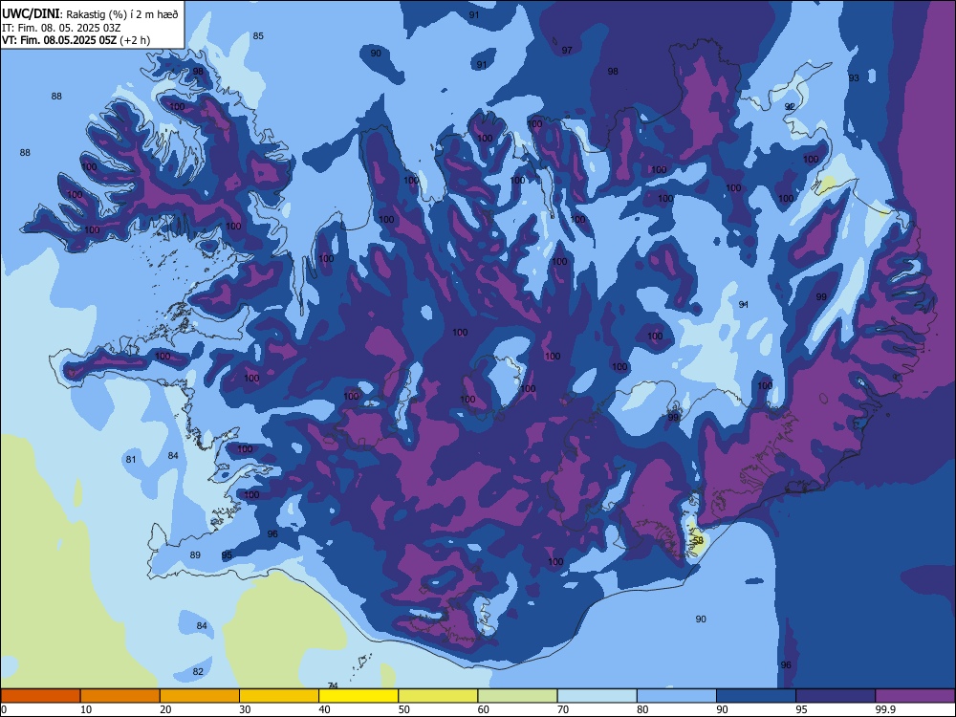Click the legend tick label 10

pos(86,709)
